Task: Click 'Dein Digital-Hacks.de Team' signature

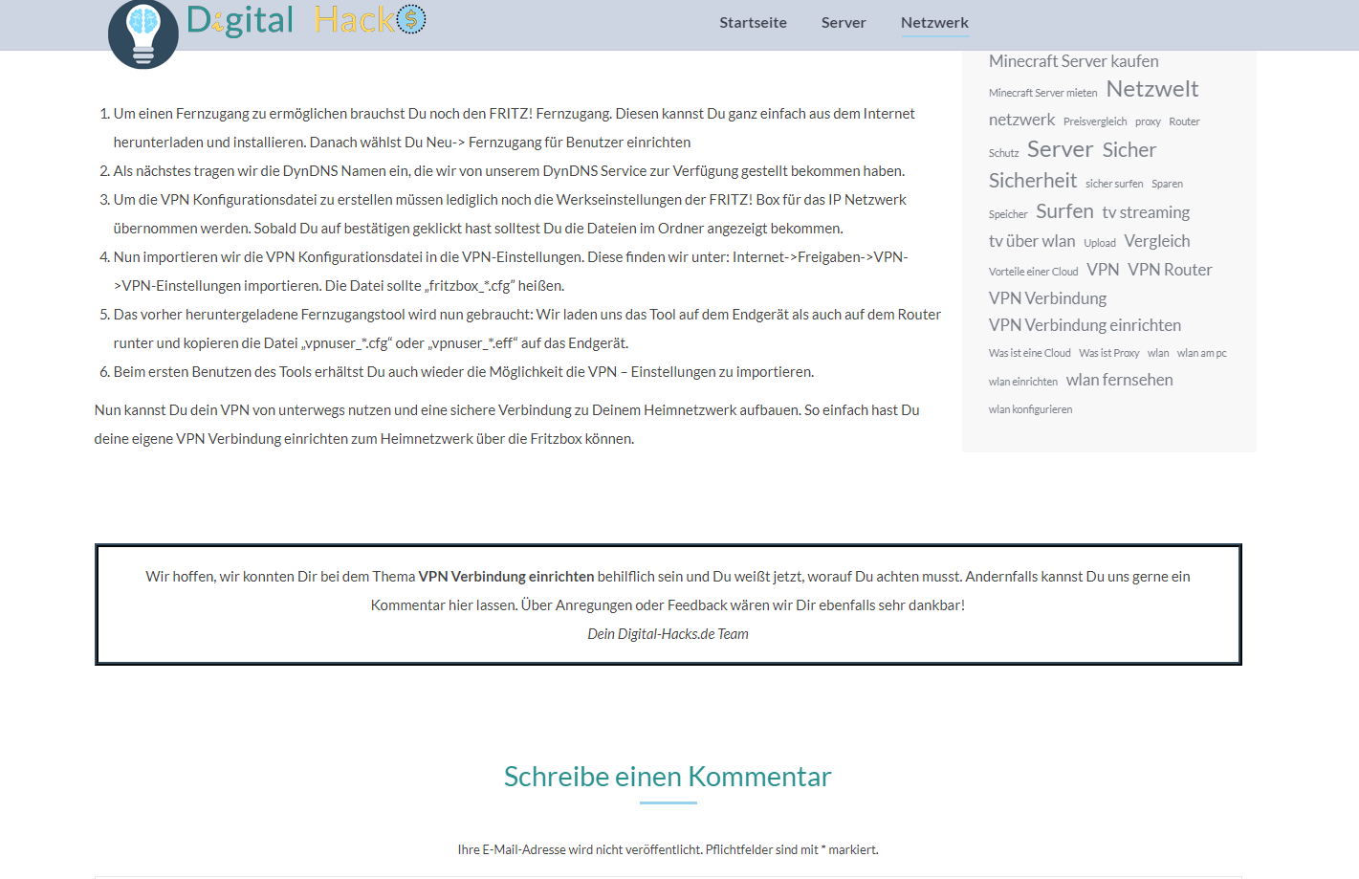Action: tap(668, 634)
